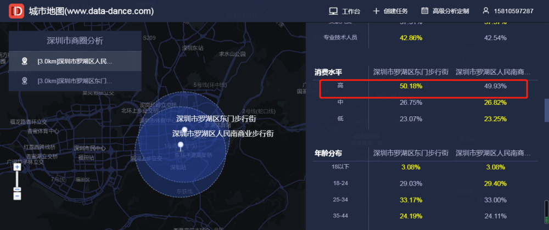Screen dimensions: 549x230
Task: Click map label 深圳市罗湖区人民南商业步行街
Action: point(223,133)
